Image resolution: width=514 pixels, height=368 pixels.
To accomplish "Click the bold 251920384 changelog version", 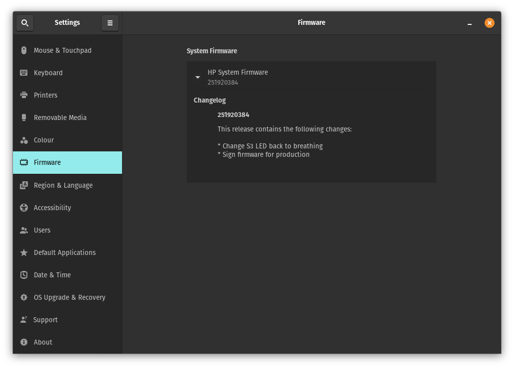I will pos(233,115).
